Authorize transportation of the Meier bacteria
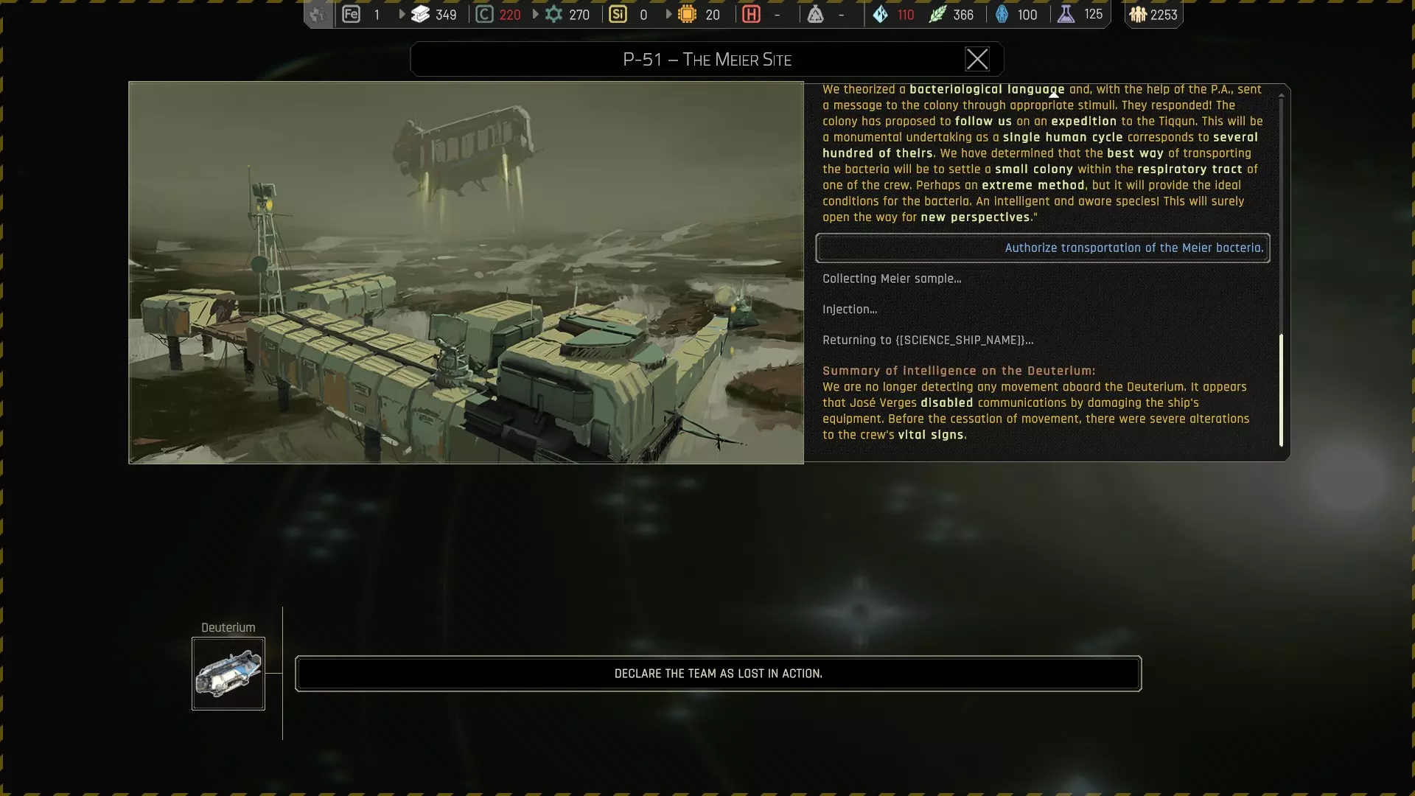Screen dimensions: 1415x796 click(1042, 248)
